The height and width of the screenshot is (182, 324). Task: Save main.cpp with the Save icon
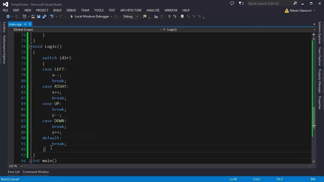click(x=39, y=16)
